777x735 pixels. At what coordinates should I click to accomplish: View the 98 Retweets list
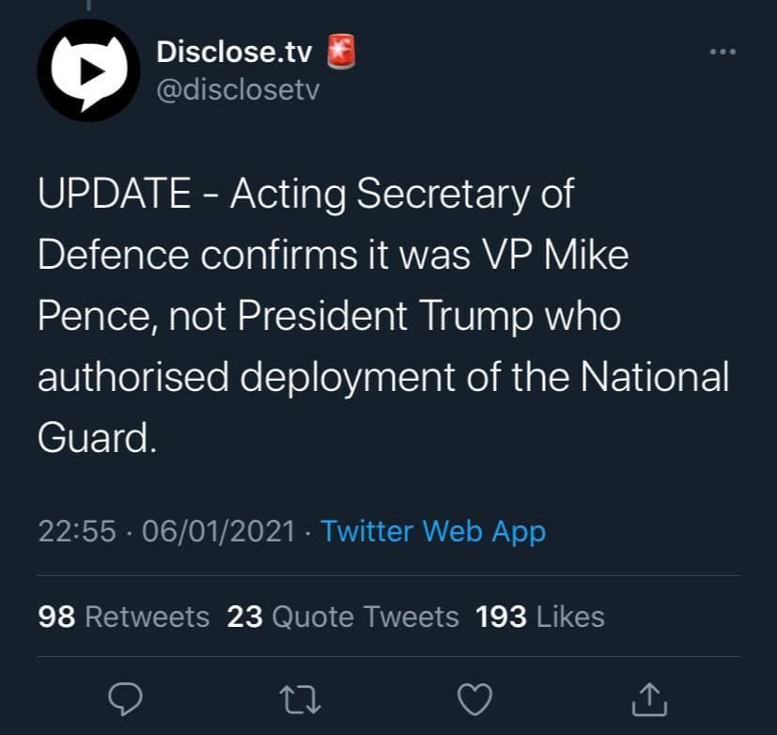pyautogui.click(x=123, y=617)
